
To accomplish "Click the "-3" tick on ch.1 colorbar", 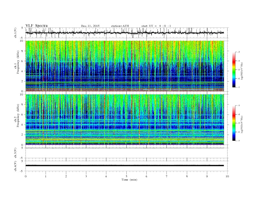I will coord(238,52).
